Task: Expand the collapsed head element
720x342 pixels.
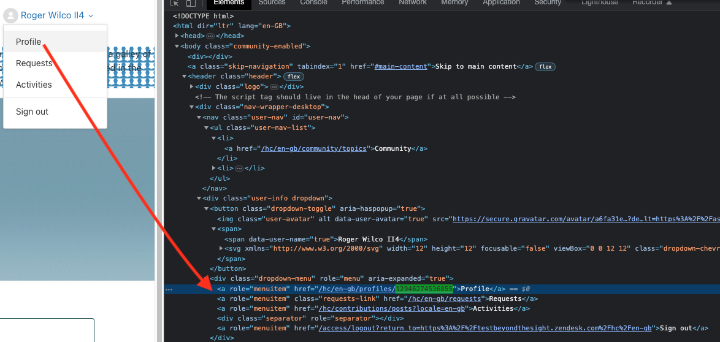Action: coord(177,36)
